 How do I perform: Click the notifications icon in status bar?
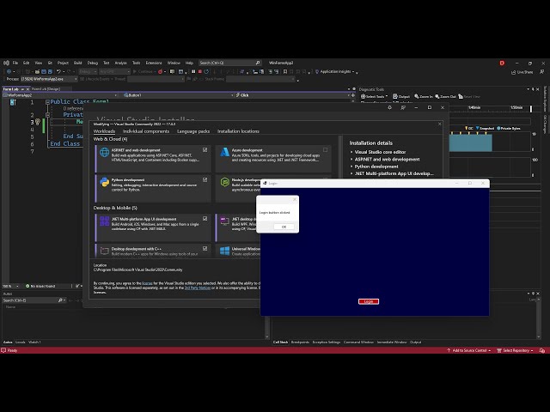[x=542, y=350]
